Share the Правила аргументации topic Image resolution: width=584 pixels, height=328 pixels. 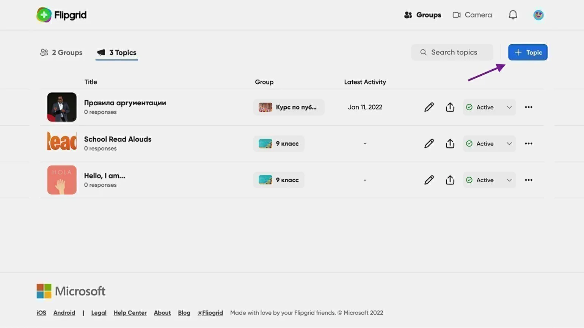450,107
